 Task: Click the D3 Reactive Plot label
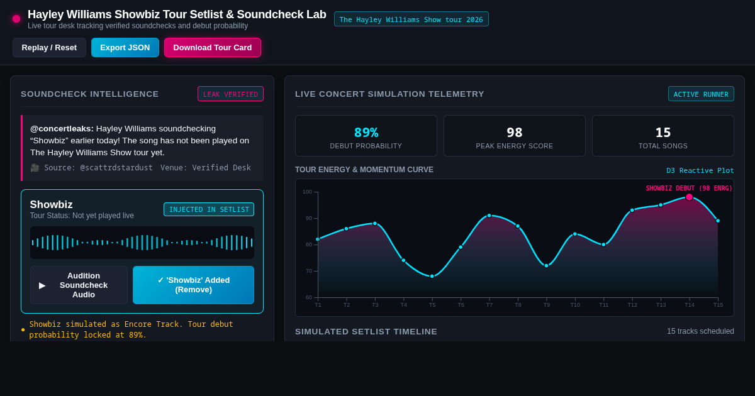[x=700, y=170]
